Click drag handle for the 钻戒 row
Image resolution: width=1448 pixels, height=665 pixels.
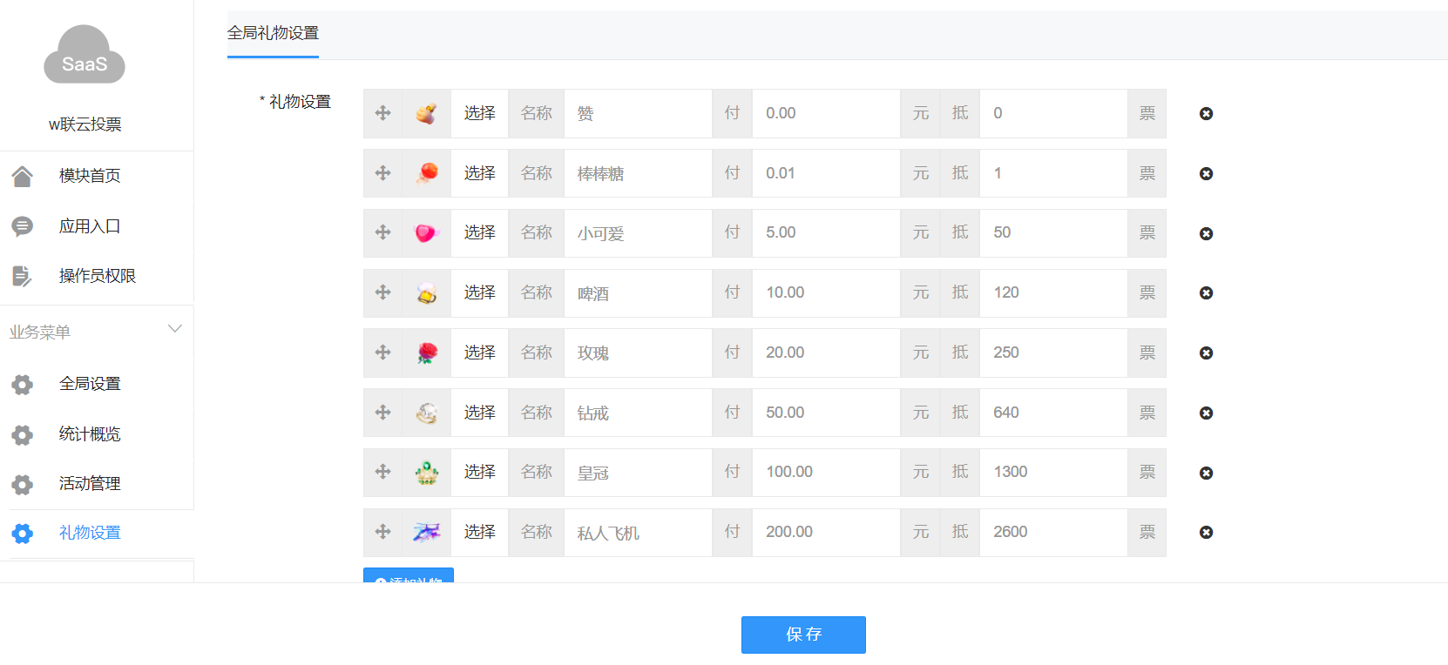[x=383, y=413]
